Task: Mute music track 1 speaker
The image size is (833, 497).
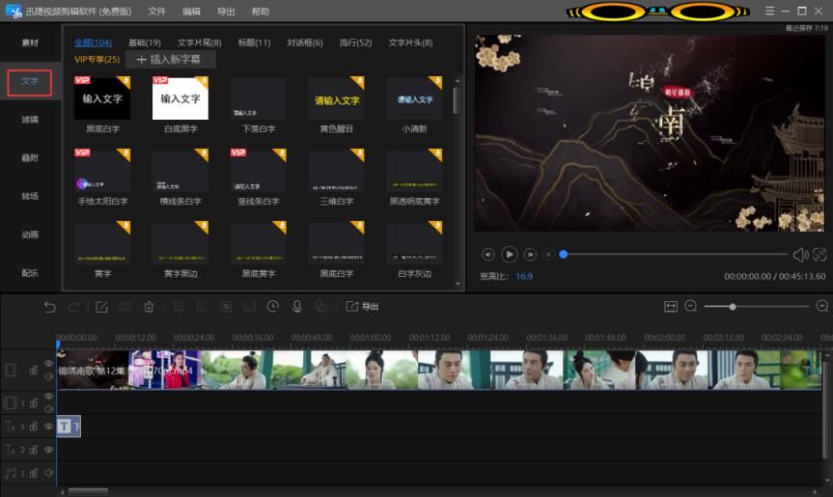Action: [x=49, y=473]
